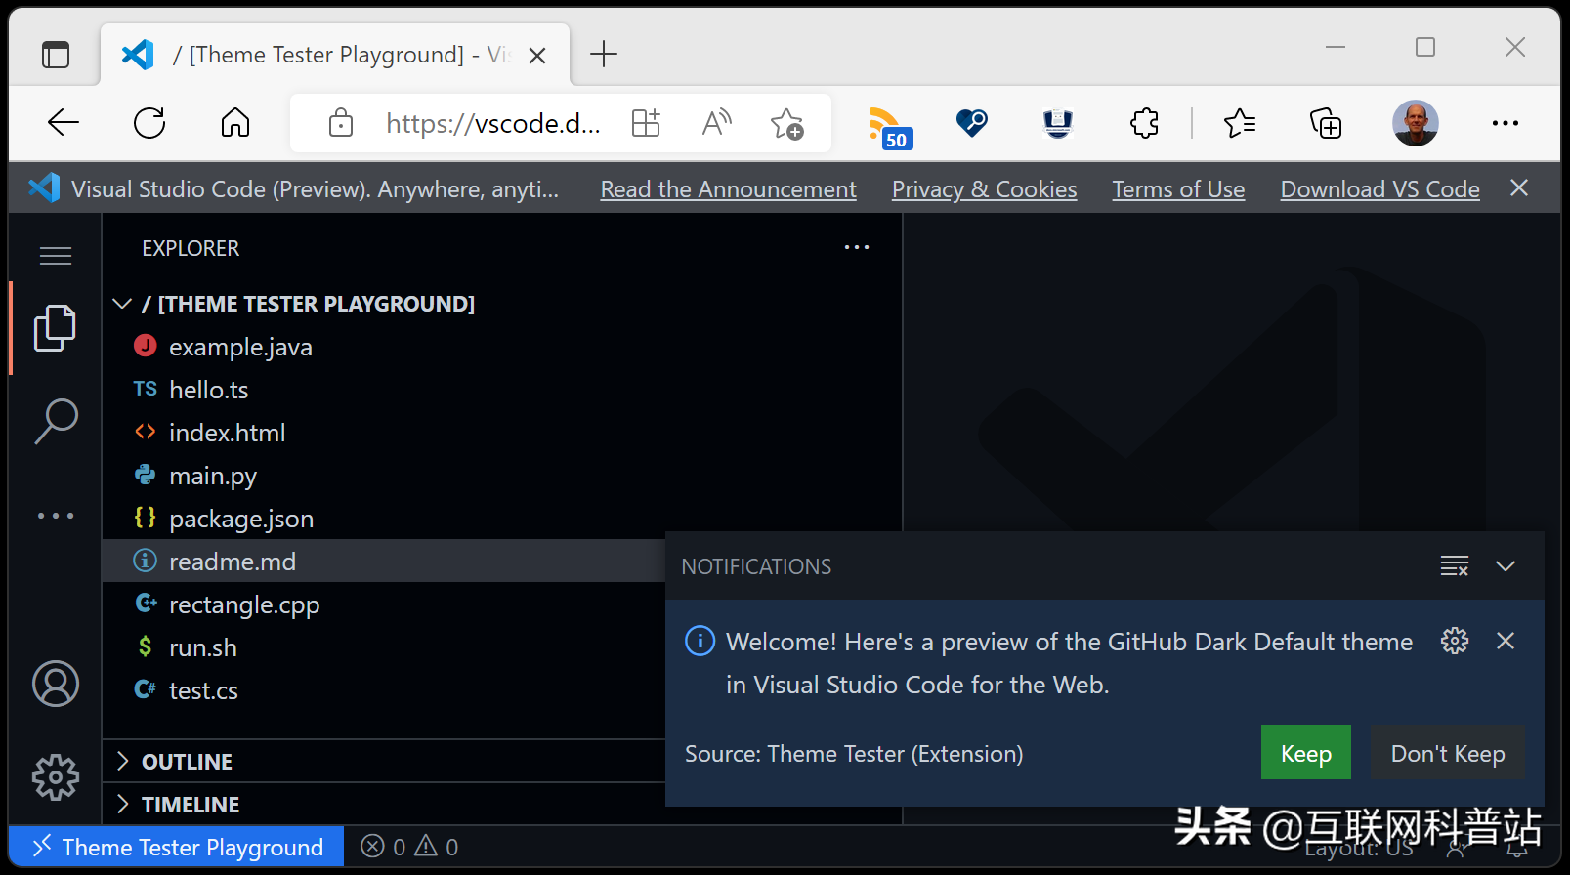
Task: Open Favorites list icon
Action: (x=1240, y=123)
